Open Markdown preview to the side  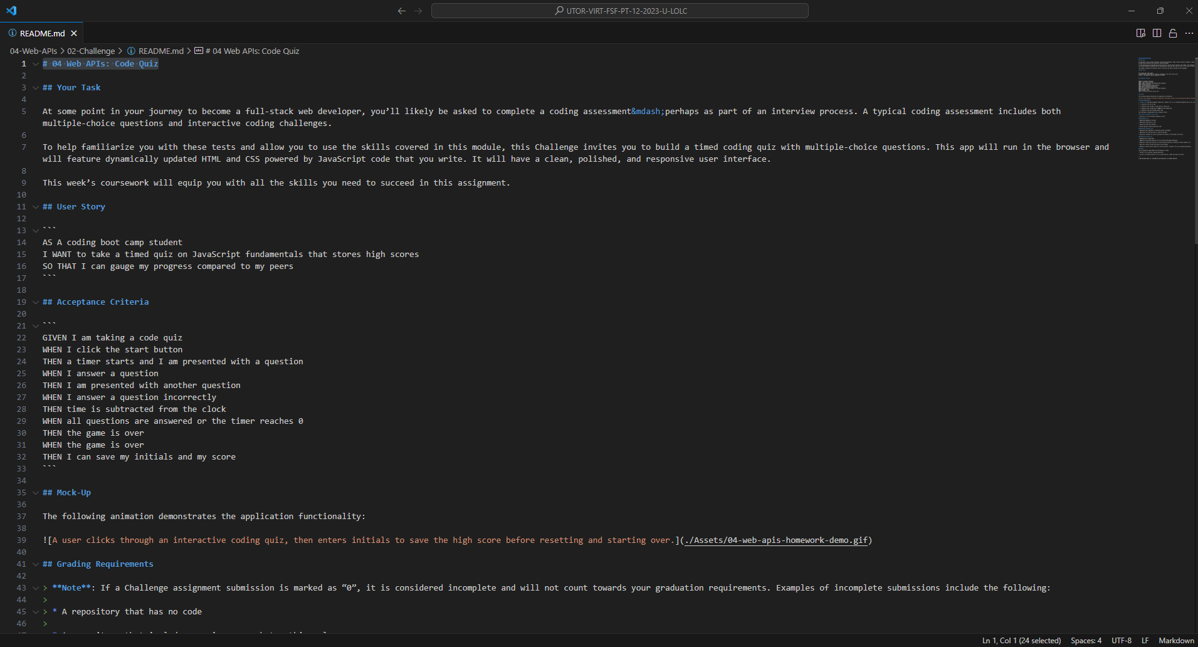1140,33
